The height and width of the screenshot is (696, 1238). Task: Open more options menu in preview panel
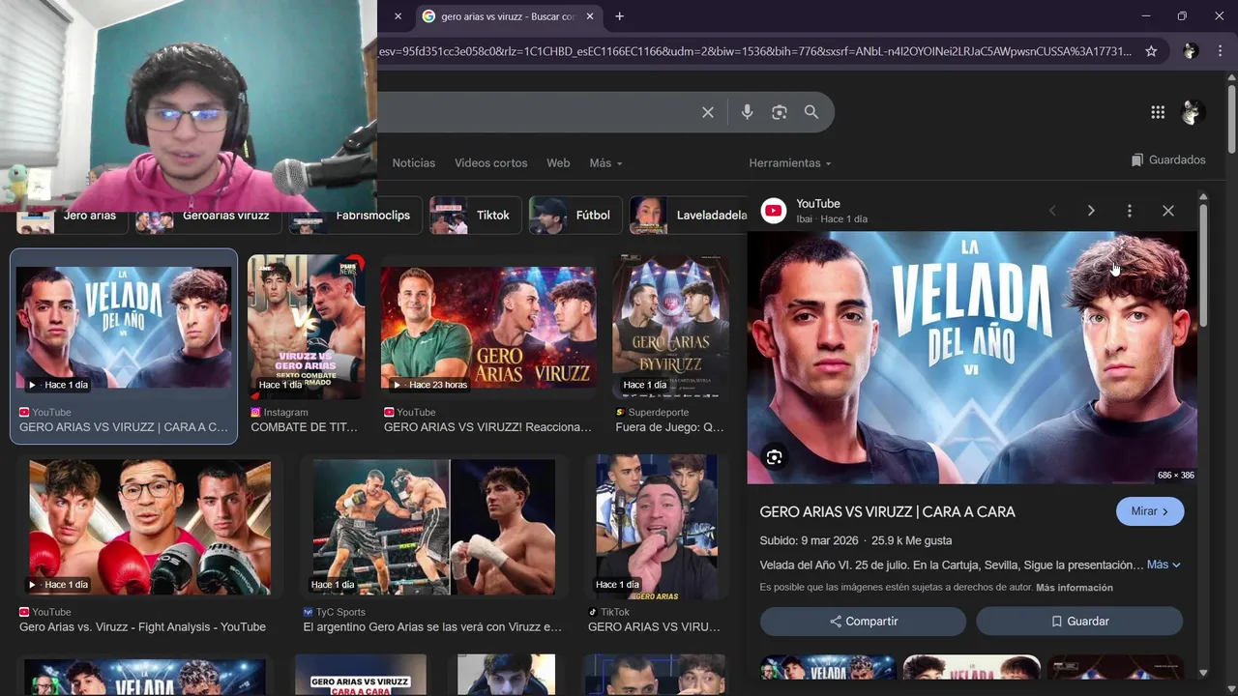click(x=1129, y=211)
